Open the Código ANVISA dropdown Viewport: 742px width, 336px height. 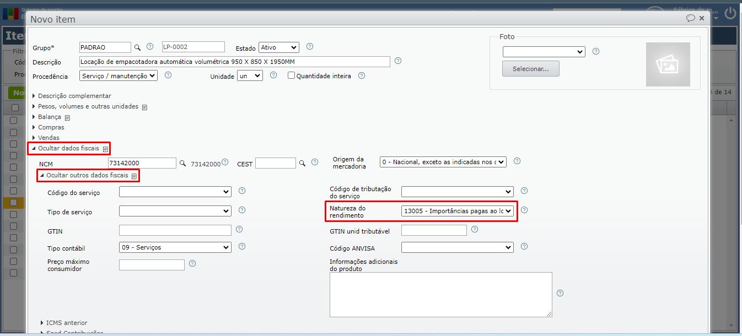[458, 247]
